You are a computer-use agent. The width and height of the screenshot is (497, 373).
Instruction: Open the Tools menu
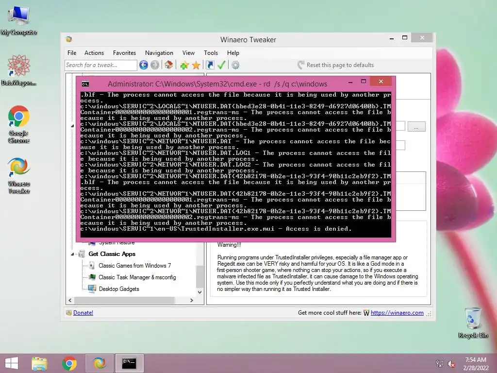211,53
